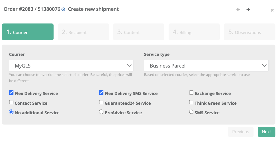Click the back arrow icon in header
This screenshot has height=143, width=277.
tap(238, 9)
